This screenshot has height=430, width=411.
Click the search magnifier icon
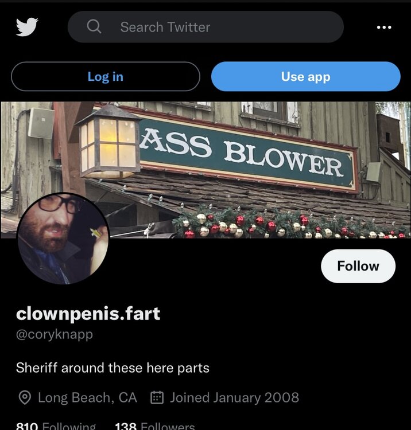94,27
